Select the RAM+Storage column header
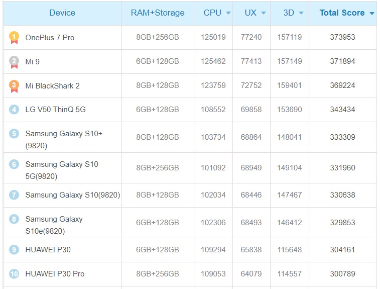Screen dimensions: 380x289 158,13
